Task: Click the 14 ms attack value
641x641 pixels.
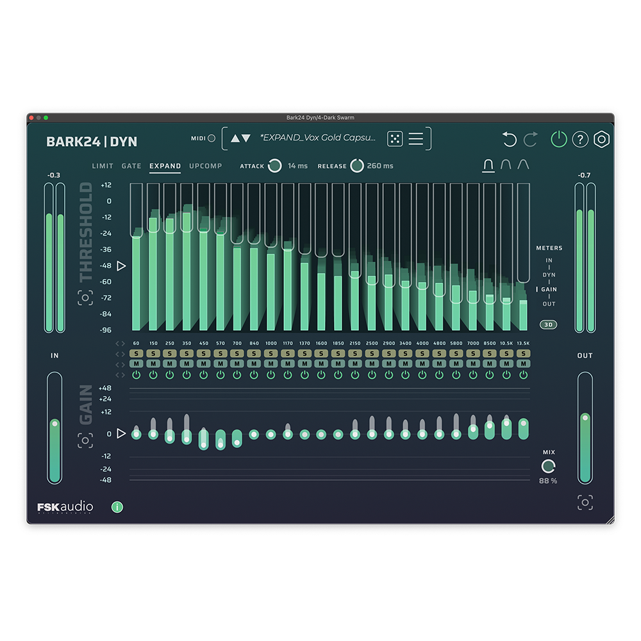Action: click(x=297, y=166)
